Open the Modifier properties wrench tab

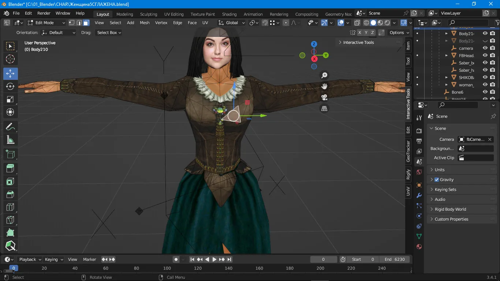pyautogui.click(x=419, y=195)
